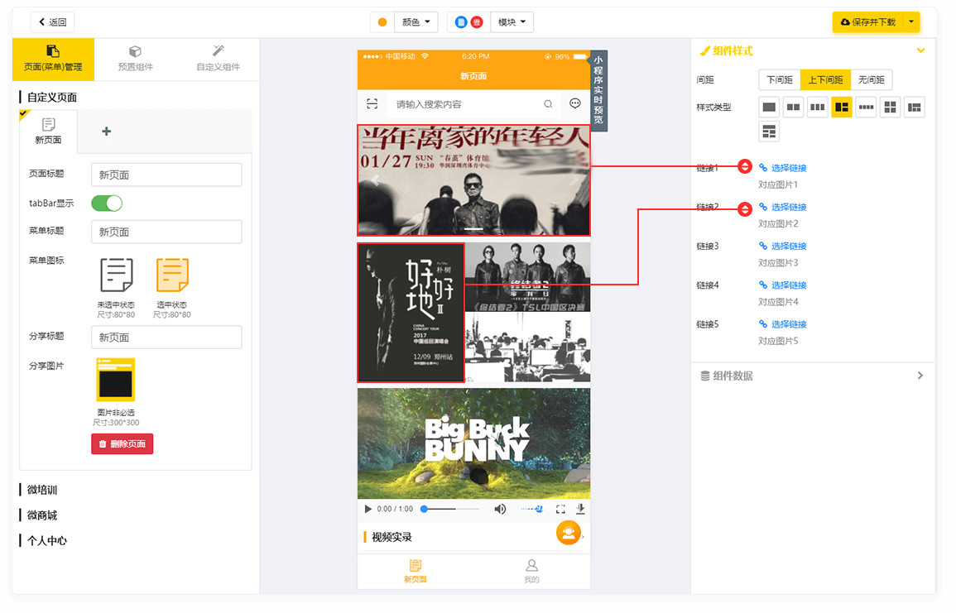
Task: Select the four-in-a-row layout style
Action: point(866,108)
